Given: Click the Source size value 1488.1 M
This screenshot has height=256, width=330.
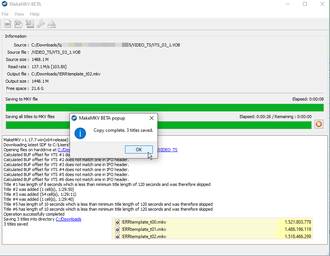Looking at the screenshot, I should 40,59.
